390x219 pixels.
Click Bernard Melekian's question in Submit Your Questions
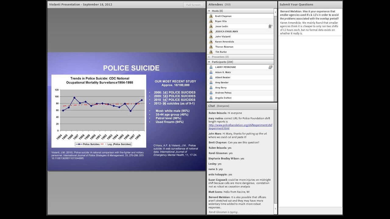pos(309,15)
